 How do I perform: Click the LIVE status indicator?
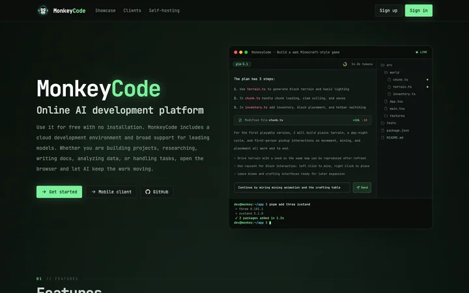tap(421, 52)
